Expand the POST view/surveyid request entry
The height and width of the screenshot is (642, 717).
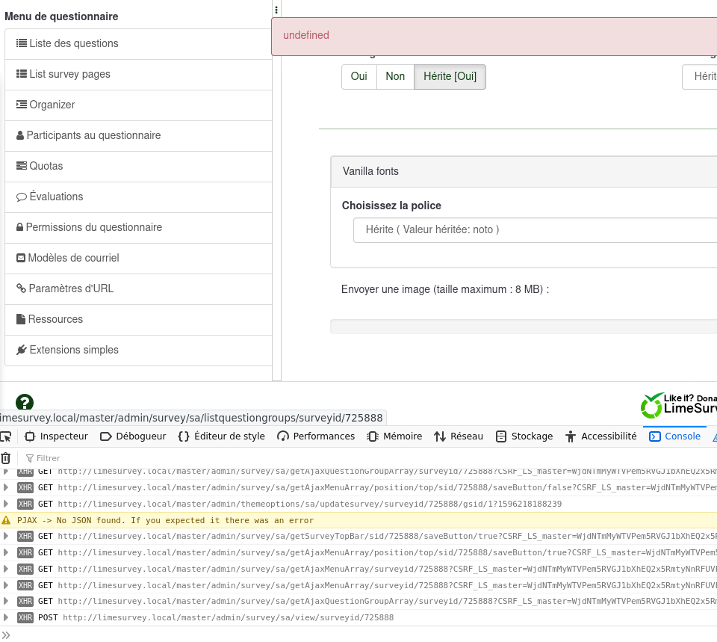point(7,617)
